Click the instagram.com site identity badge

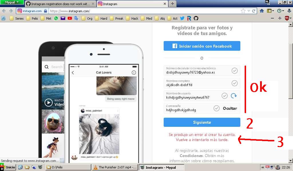pyautogui.click(x=32, y=11)
